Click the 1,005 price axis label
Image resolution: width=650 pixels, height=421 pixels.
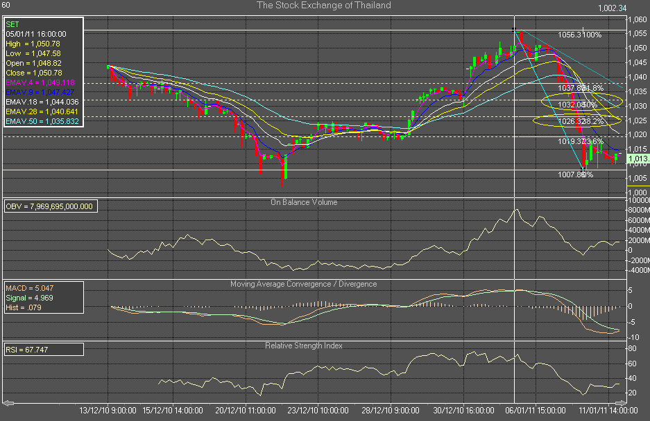(x=638, y=178)
